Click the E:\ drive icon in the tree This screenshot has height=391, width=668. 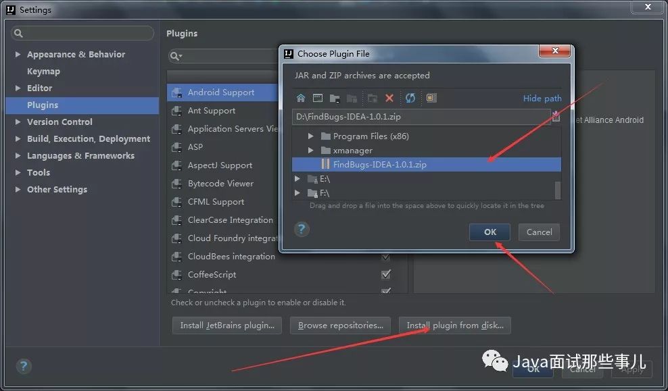coord(312,179)
